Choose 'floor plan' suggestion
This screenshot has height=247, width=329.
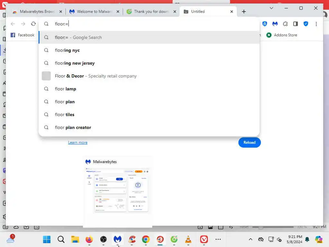point(149,102)
